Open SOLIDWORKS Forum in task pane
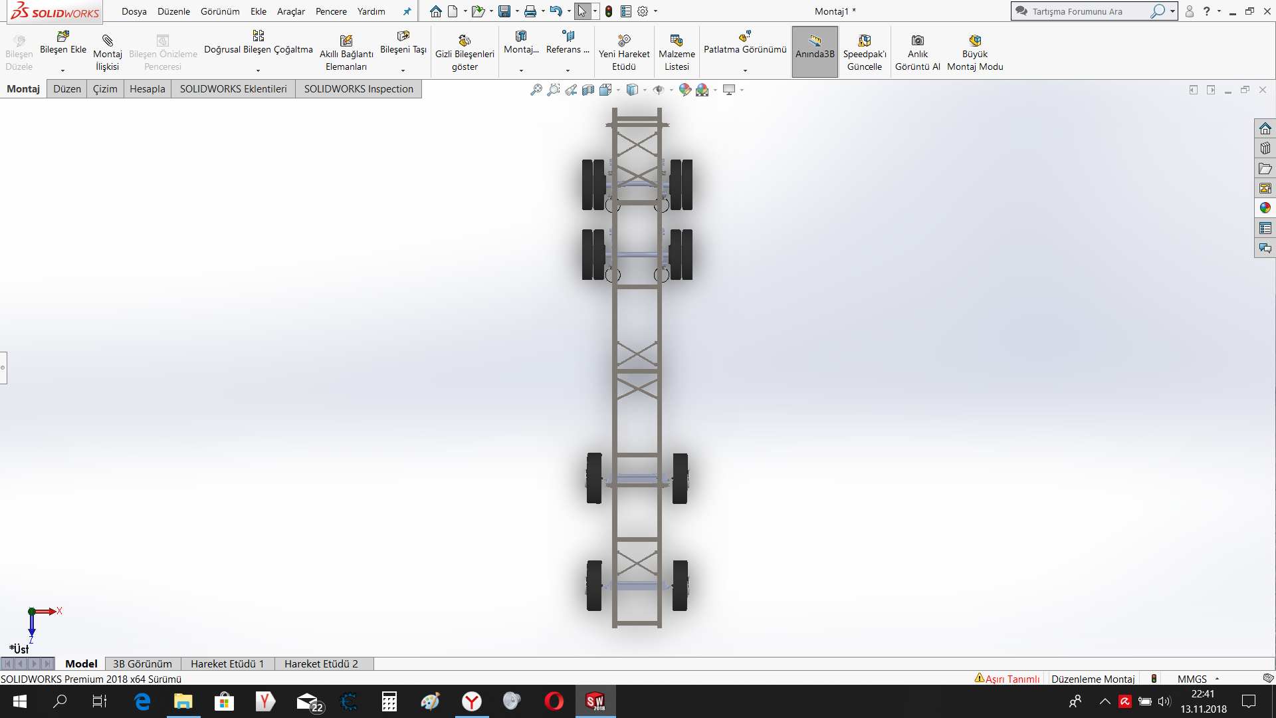This screenshot has width=1276, height=718. 1265,248
